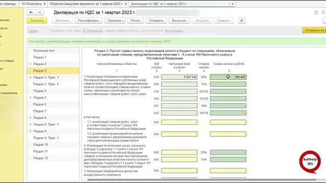This screenshot has width=326, height=183.
Task: Click tax amount field 305 427 in row 010
Action: click(228, 77)
